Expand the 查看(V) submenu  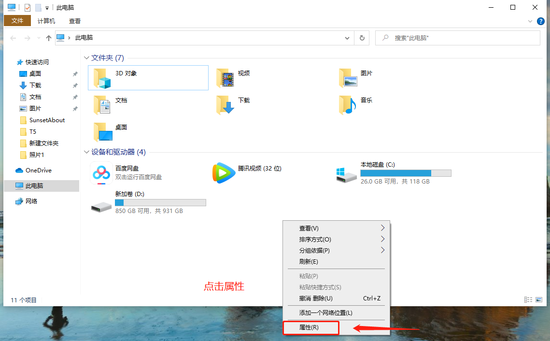pos(337,228)
